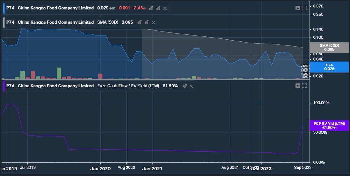Viewport: 350px width, 176px height.
Task: Click the 100.00% yield axis value
Action: (321, 103)
